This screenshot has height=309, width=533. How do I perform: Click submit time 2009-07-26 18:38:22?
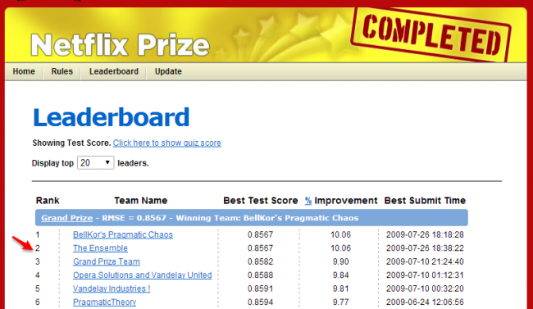(x=425, y=248)
